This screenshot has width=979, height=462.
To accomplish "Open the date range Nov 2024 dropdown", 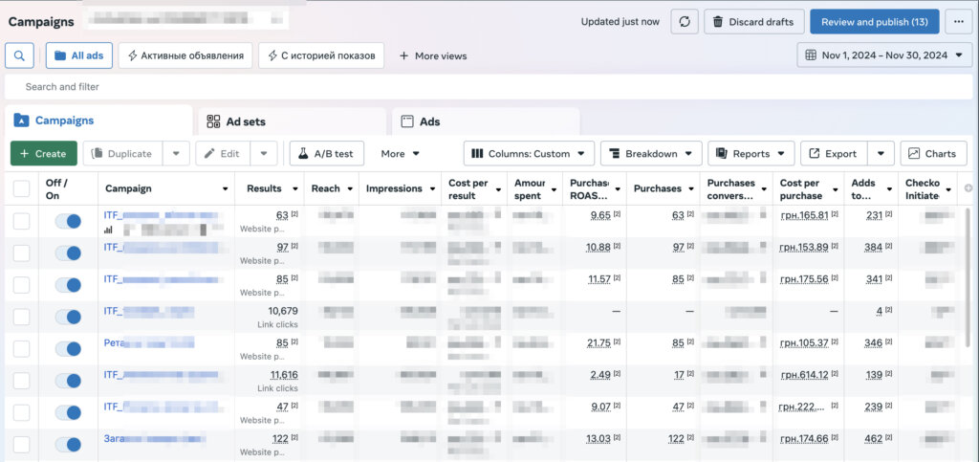I will [x=884, y=55].
